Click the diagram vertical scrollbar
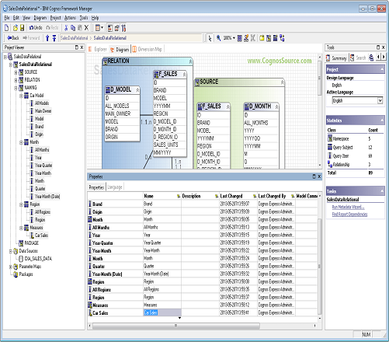Viewport: 389px width, 342px height. pos(320,78)
